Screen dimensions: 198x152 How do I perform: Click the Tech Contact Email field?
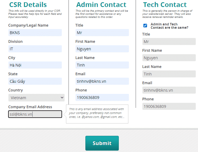[x=169, y=90]
